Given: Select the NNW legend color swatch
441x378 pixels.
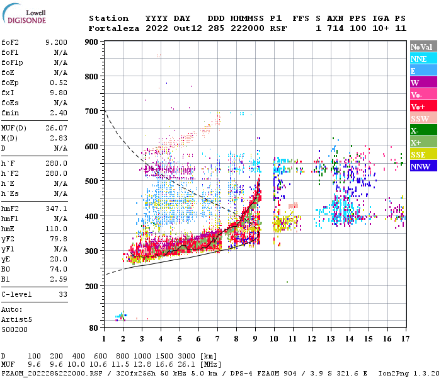Looking at the screenshot, I should 423,166.
